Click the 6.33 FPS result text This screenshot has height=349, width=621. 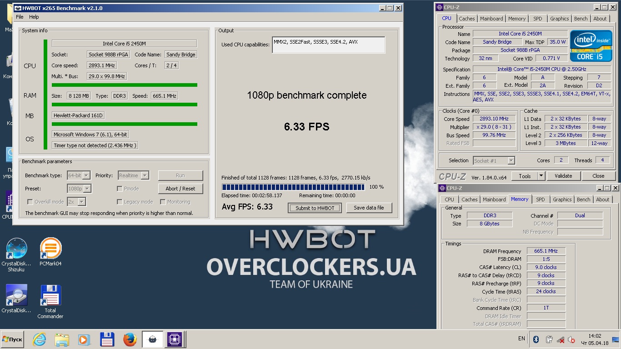(x=307, y=127)
